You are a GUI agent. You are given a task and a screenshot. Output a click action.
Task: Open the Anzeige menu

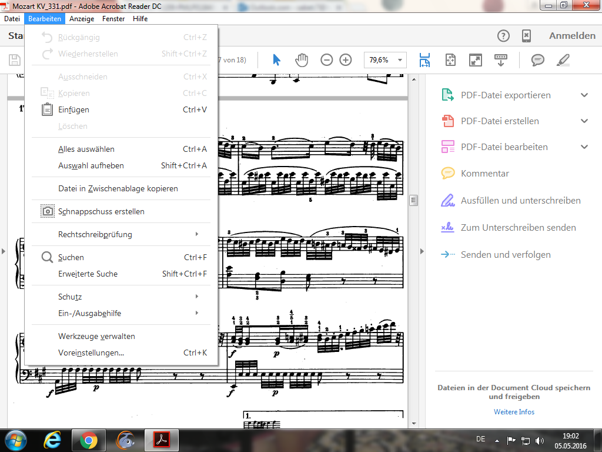[82, 19]
